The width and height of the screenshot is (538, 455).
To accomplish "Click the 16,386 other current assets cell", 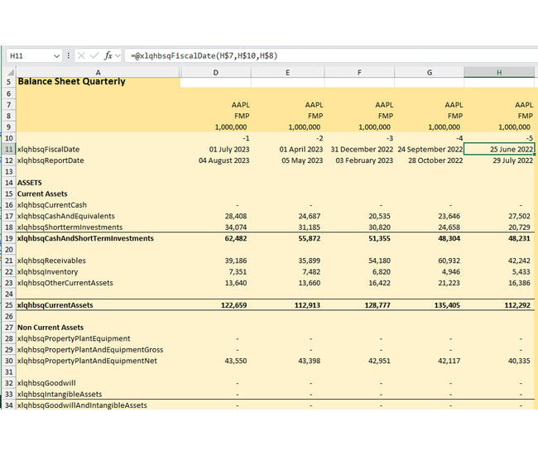I will click(500, 283).
